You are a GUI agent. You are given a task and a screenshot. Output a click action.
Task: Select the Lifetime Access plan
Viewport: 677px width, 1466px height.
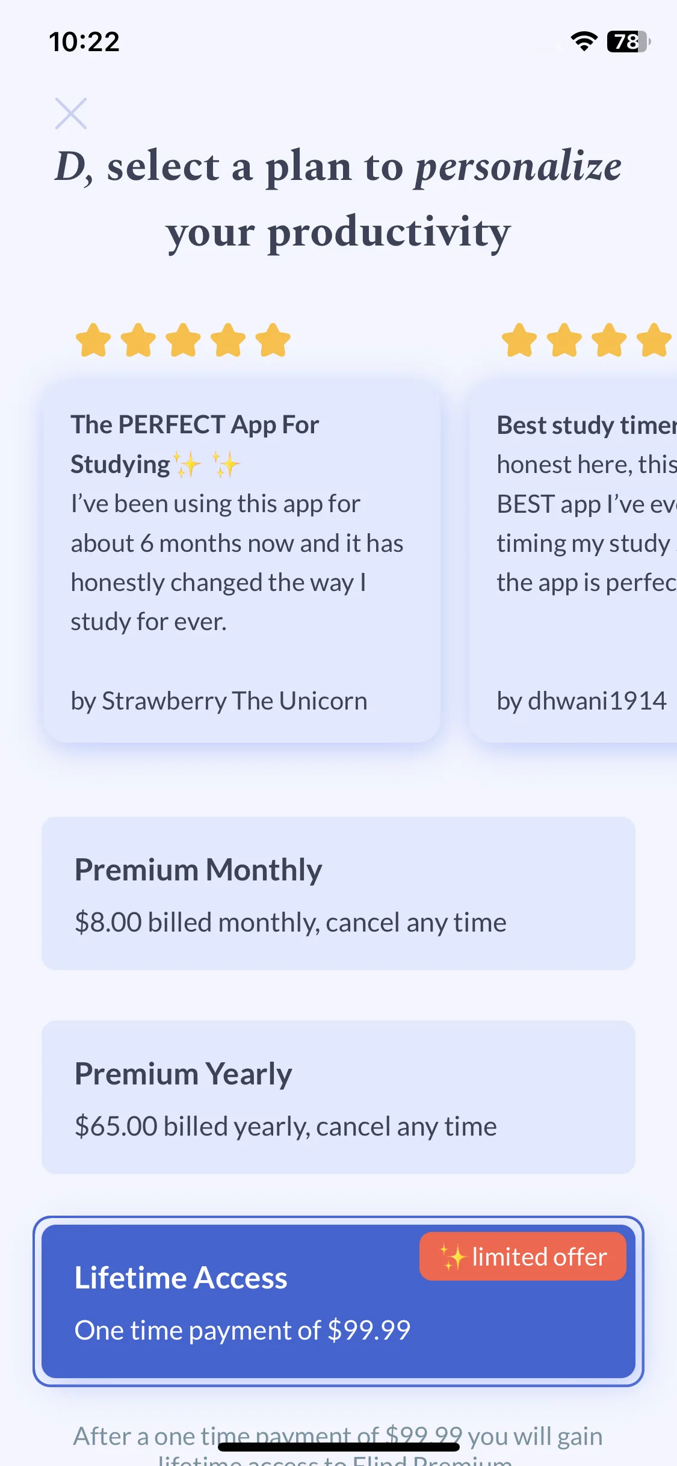coord(338,1301)
